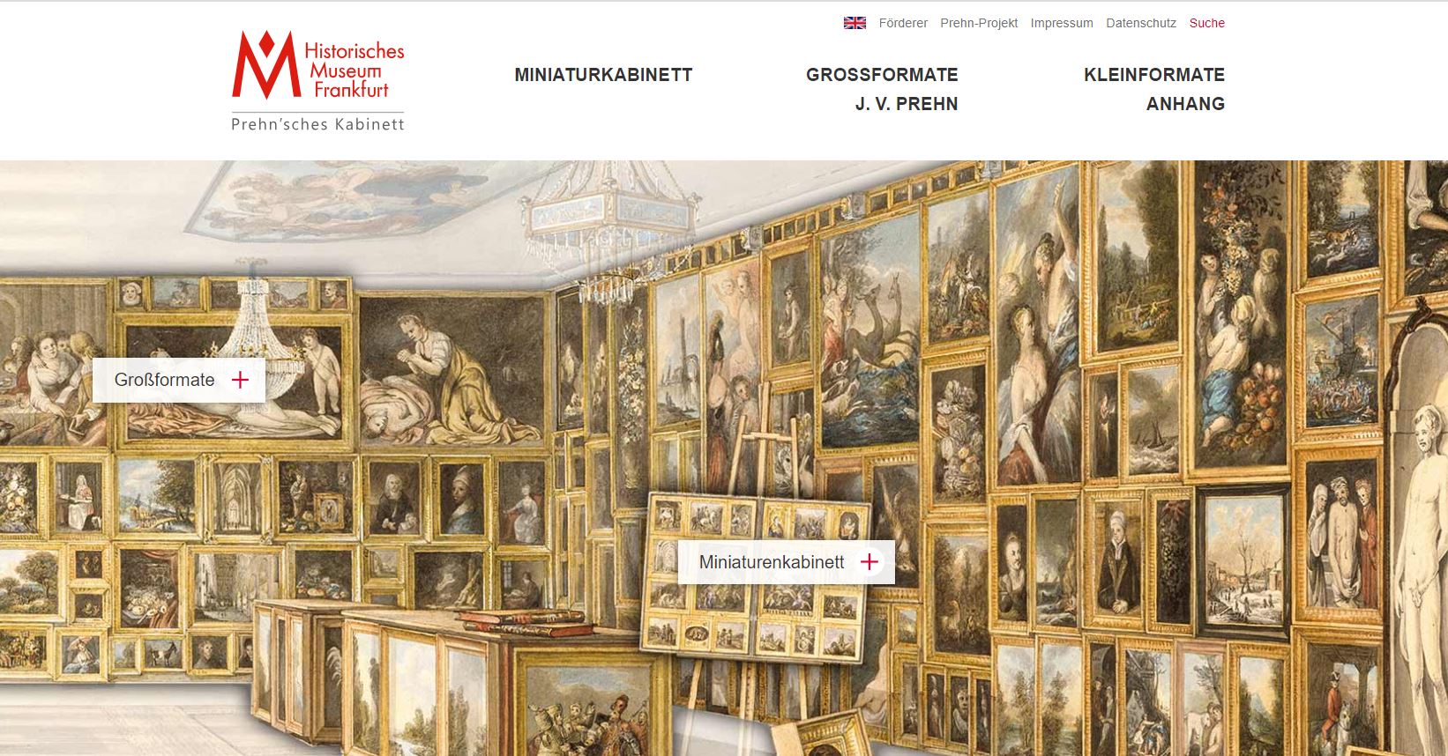Open the Miniaturkabinett menu
The height and width of the screenshot is (756, 1448).
coord(603,75)
